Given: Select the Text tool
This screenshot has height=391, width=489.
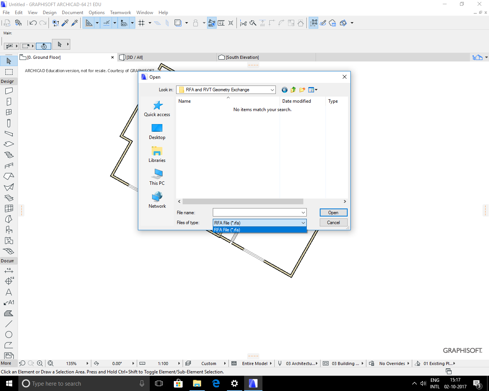Looking at the screenshot, I should coord(9,292).
